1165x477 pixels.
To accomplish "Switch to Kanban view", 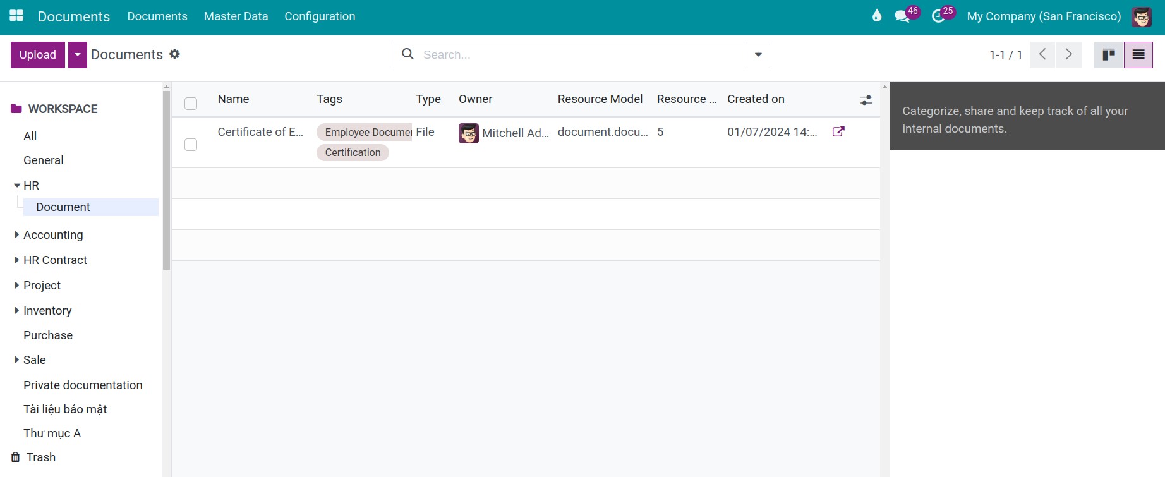I will pos(1109,55).
